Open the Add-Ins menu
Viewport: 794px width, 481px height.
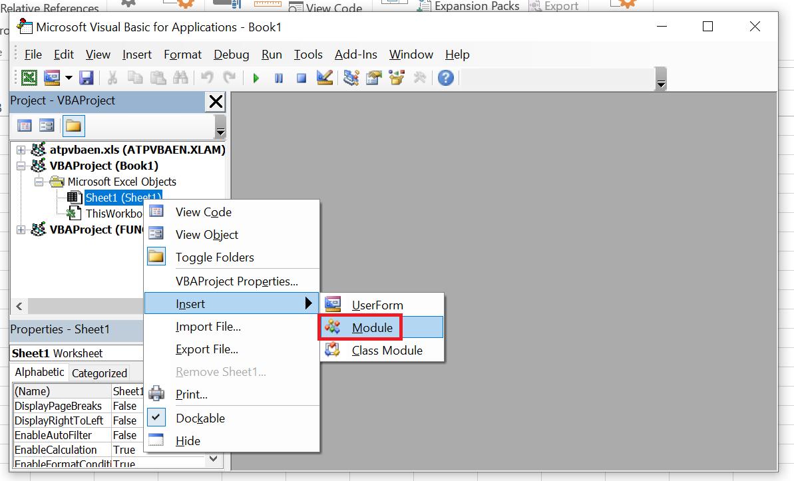coord(356,55)
